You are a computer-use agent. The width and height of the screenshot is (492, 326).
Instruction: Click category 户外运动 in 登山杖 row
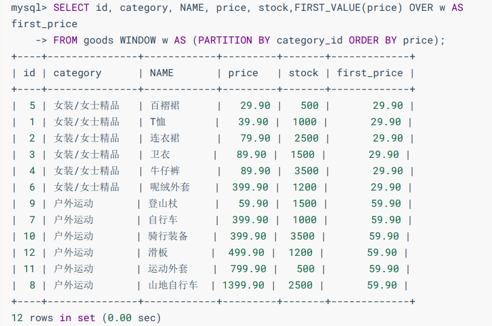73,204
